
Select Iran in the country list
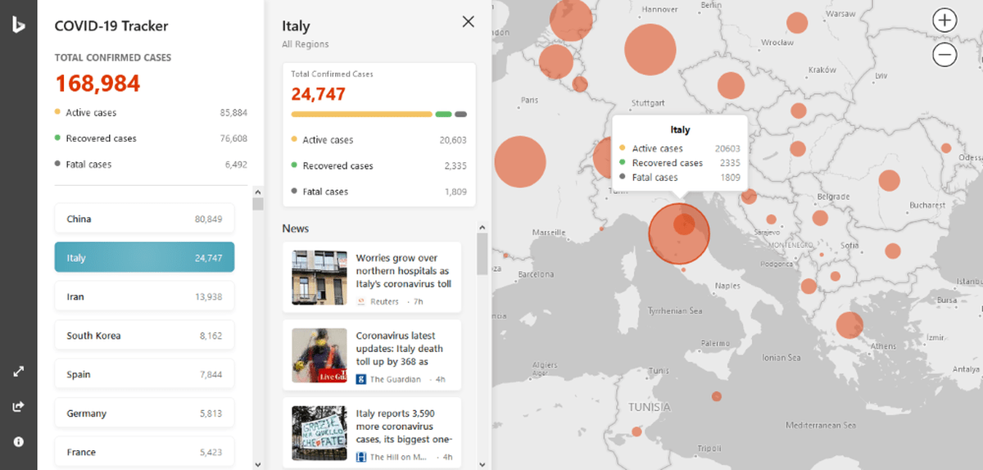(144, 296)
